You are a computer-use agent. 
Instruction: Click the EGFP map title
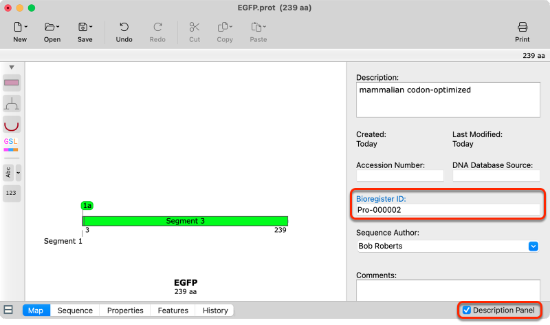186,282
